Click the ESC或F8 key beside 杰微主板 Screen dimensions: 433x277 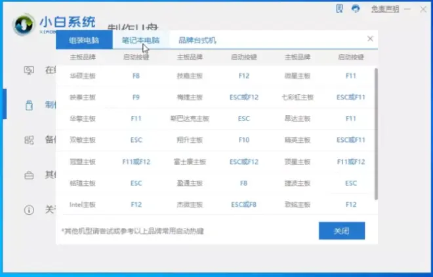point(244,205)
